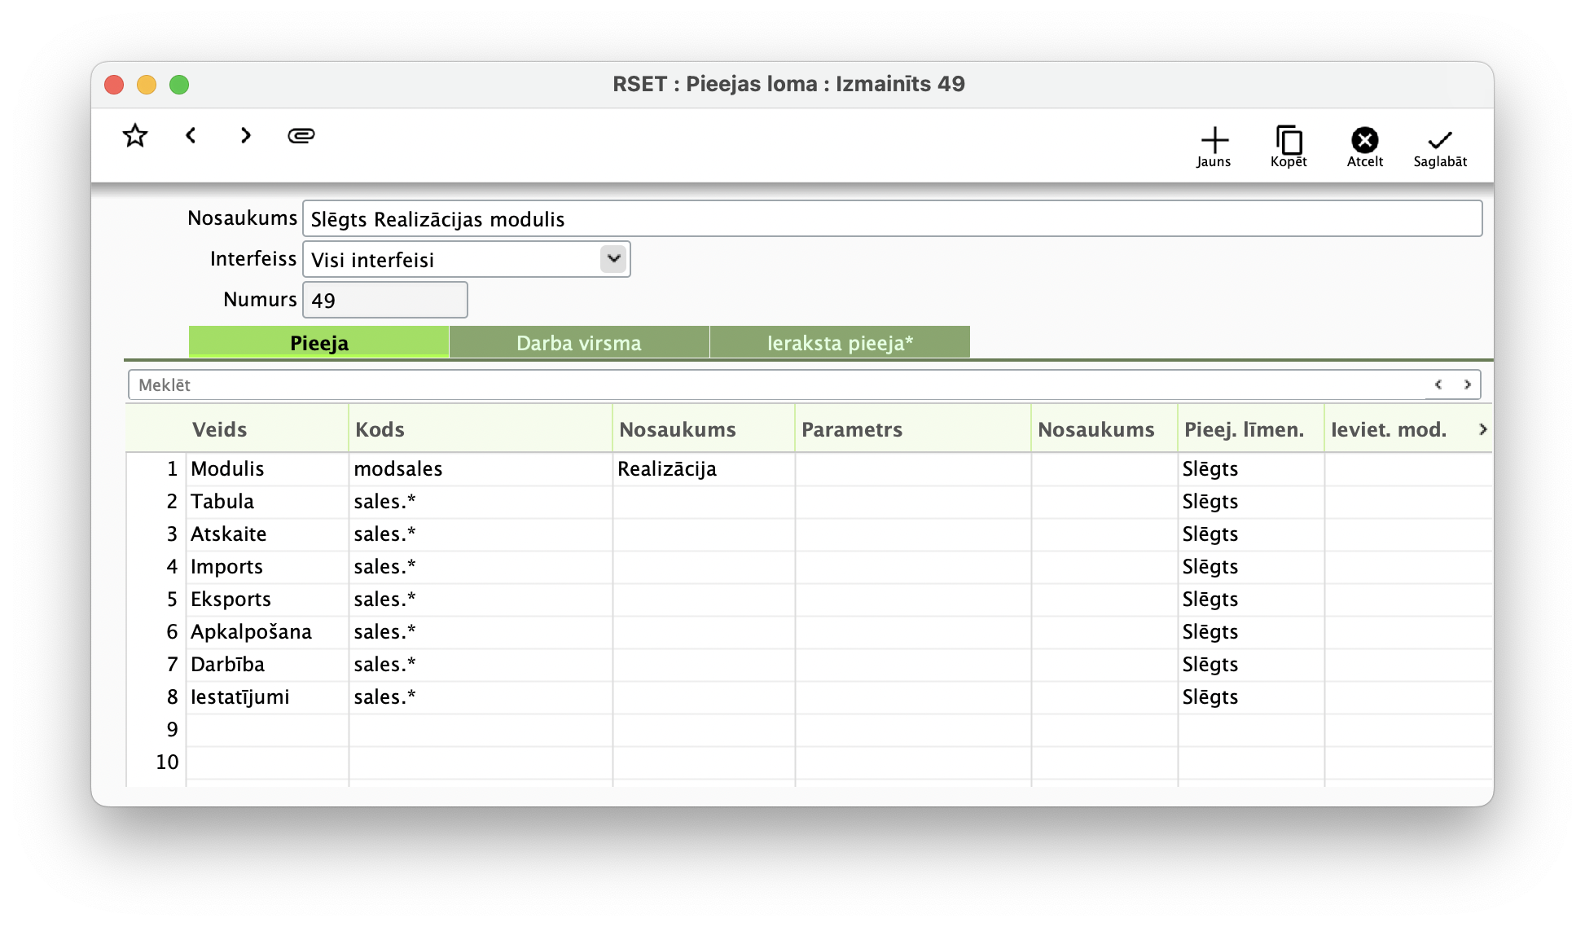
Task: Select Apkalpošana row type cell
Action: [267, 632]
